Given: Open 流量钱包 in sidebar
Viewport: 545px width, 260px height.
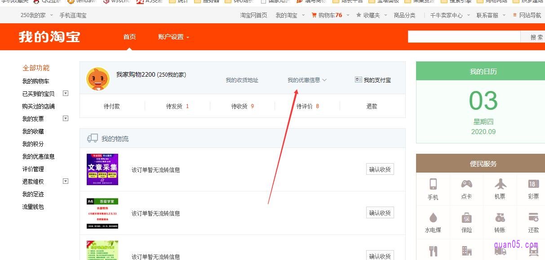Looking at the screenshot, I should pyautogui.click(x=33, y=207).
